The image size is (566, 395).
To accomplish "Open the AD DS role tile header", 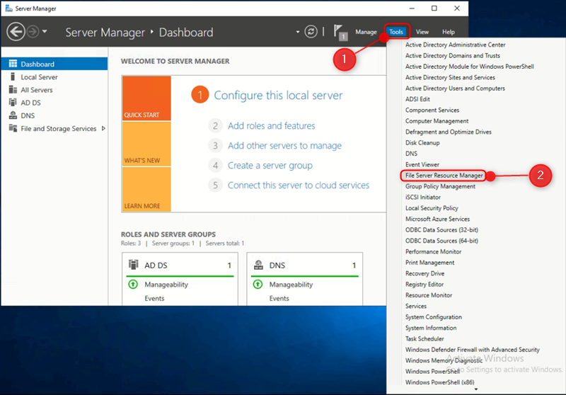I will tap(180, 265).
